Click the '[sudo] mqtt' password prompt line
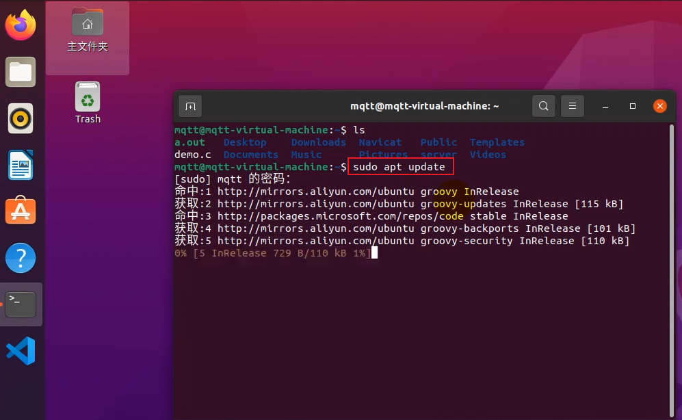682x420 pixels. click(233, 179)
